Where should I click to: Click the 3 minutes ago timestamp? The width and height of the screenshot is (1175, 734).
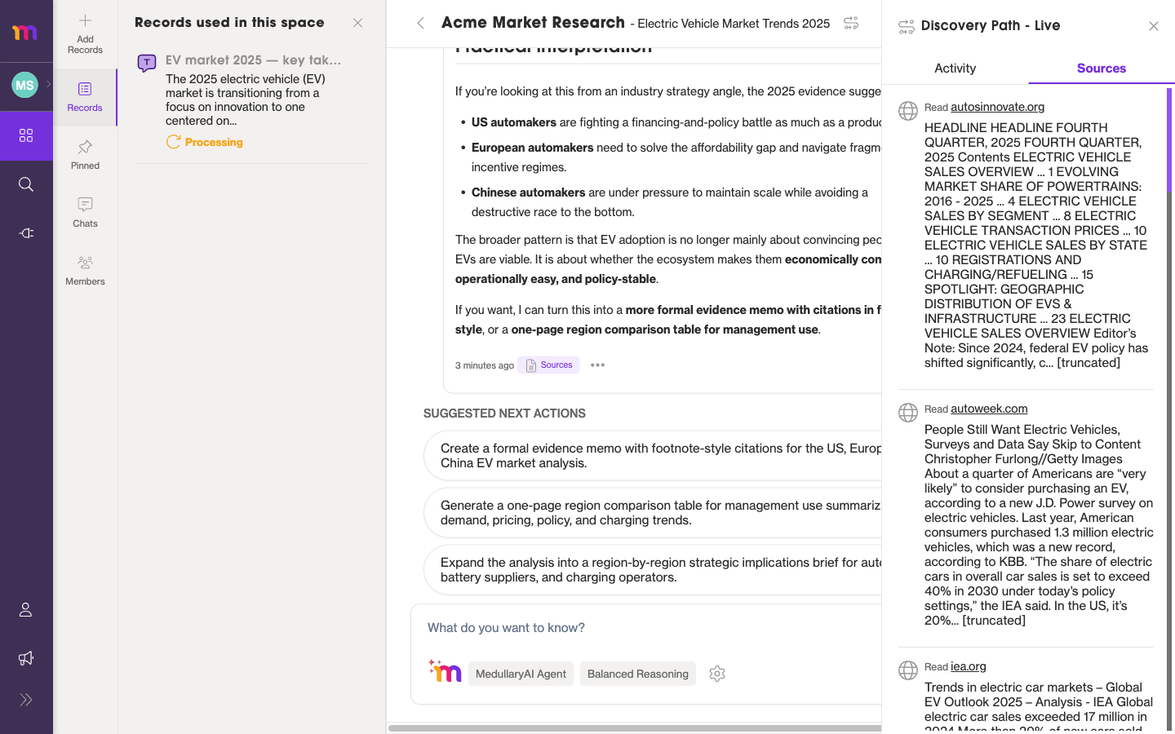tap(485, 365)
